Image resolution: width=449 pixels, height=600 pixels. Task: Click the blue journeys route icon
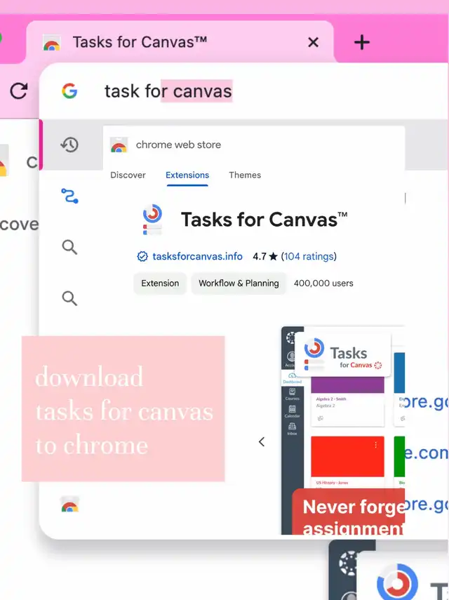point(69,196)
